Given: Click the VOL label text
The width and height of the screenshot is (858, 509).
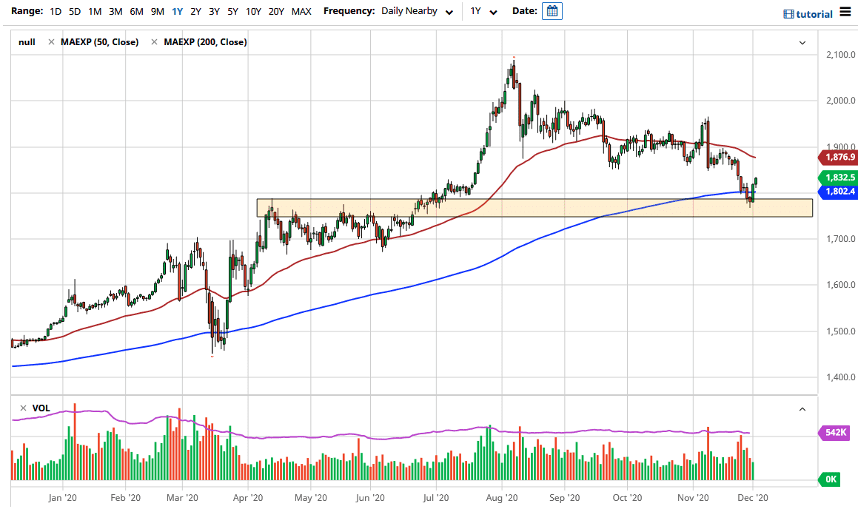Looking at the screenshot, I should [41, 408].
